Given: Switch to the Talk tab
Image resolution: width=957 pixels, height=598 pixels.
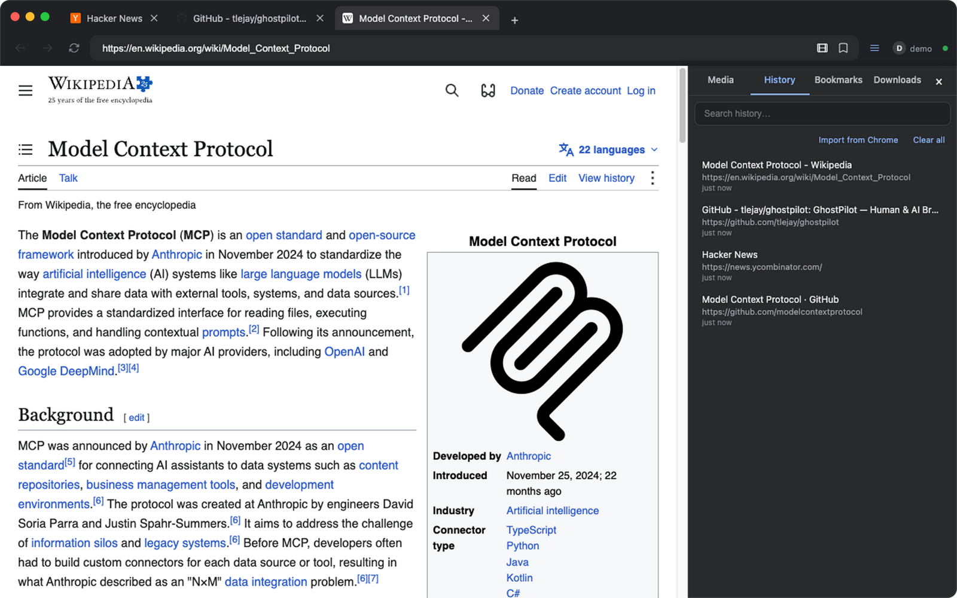Looking at the screenshot, I should pos(68,178).
